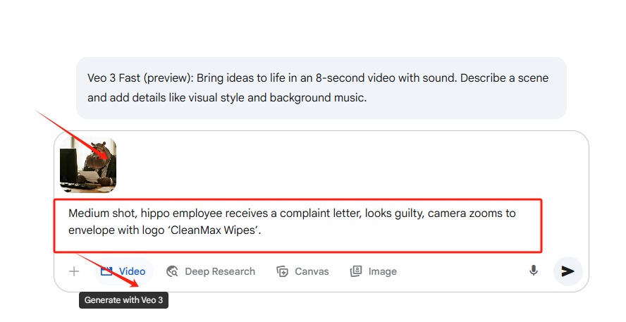Switch to Canvas mode via its label
This screenshot has width=626, height=322.
point(312,271)
